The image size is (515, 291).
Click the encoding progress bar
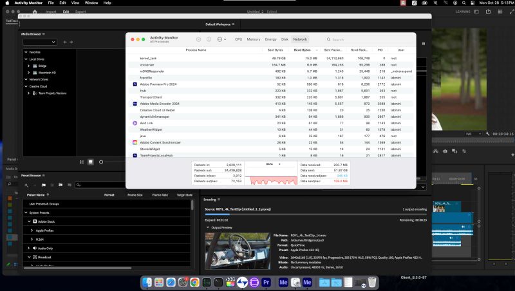[315, 214]
